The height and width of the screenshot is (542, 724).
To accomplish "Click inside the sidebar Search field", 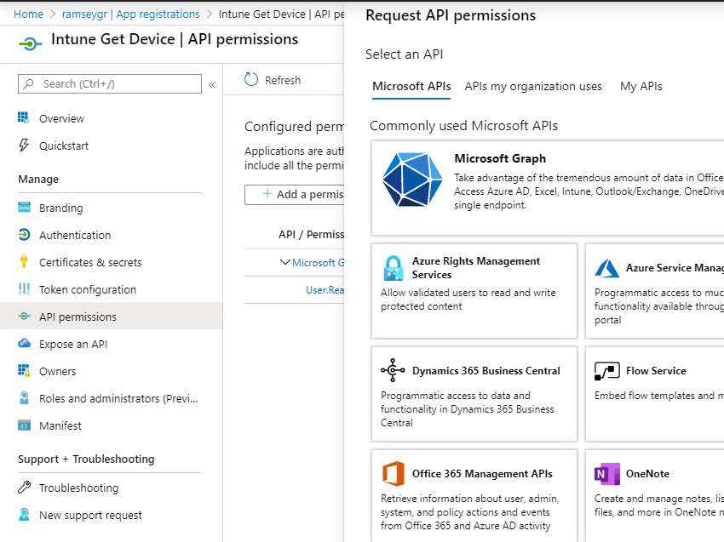I will tap(108, 83).
